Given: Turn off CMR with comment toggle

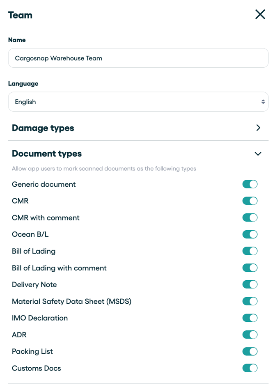Looking at the screenshot, I should (250, 218).
